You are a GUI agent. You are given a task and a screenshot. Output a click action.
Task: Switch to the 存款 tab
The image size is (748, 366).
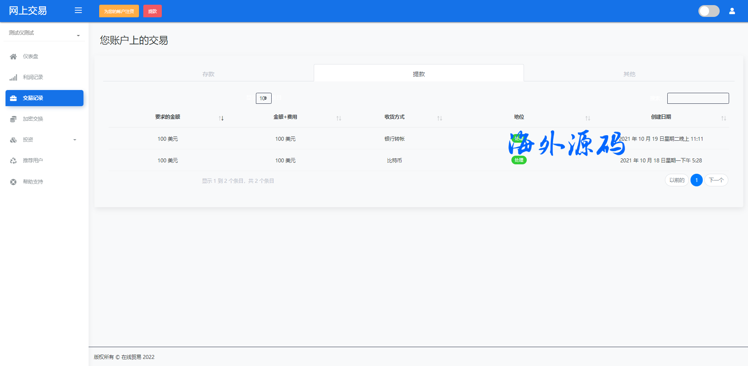[x=208, y=74]
